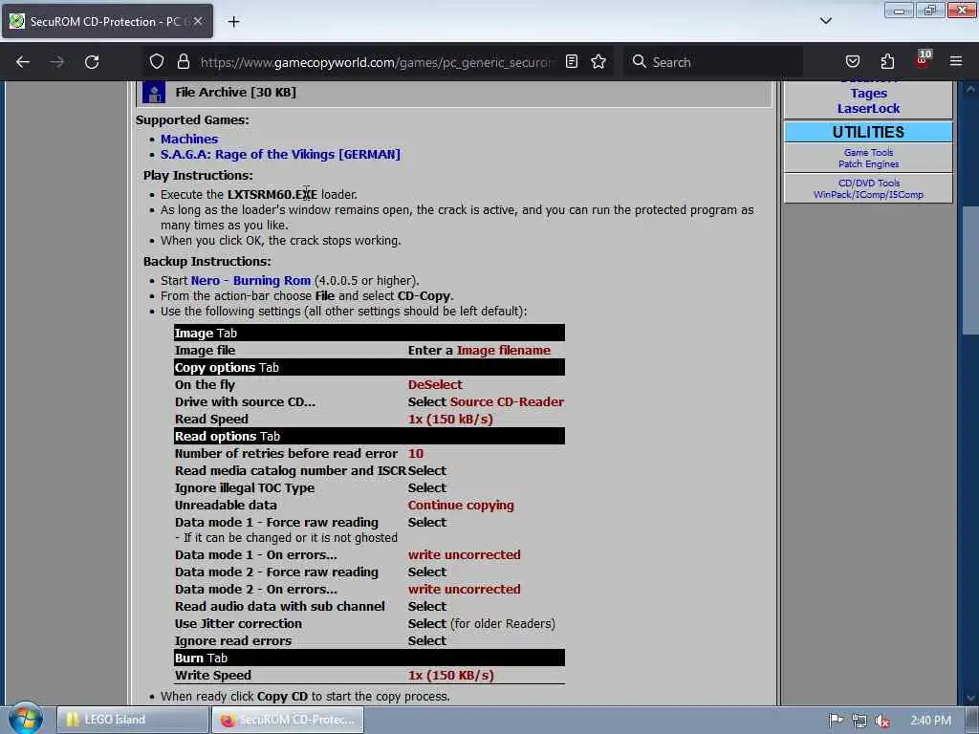Viewport: 979px width, 734px height.
Task: Switch to LEGO Island taskbar window
Action: click(x=133, y=720)
